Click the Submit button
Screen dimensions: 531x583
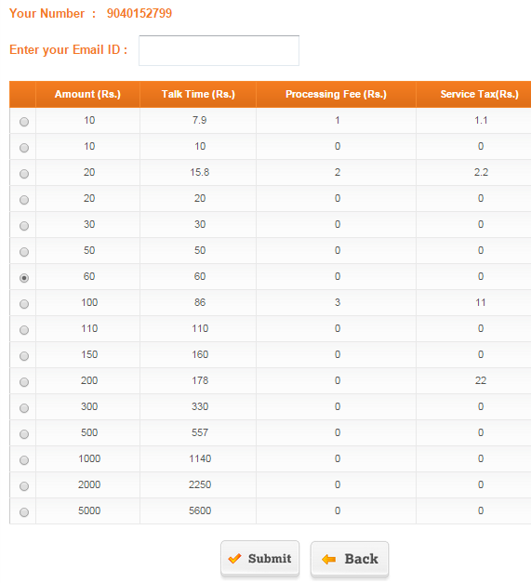(260, 559)
